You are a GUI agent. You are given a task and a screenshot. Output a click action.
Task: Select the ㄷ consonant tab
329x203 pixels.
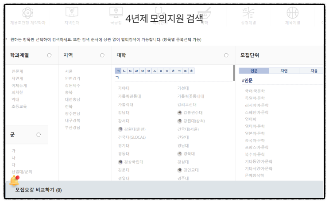tap(130, 71)
